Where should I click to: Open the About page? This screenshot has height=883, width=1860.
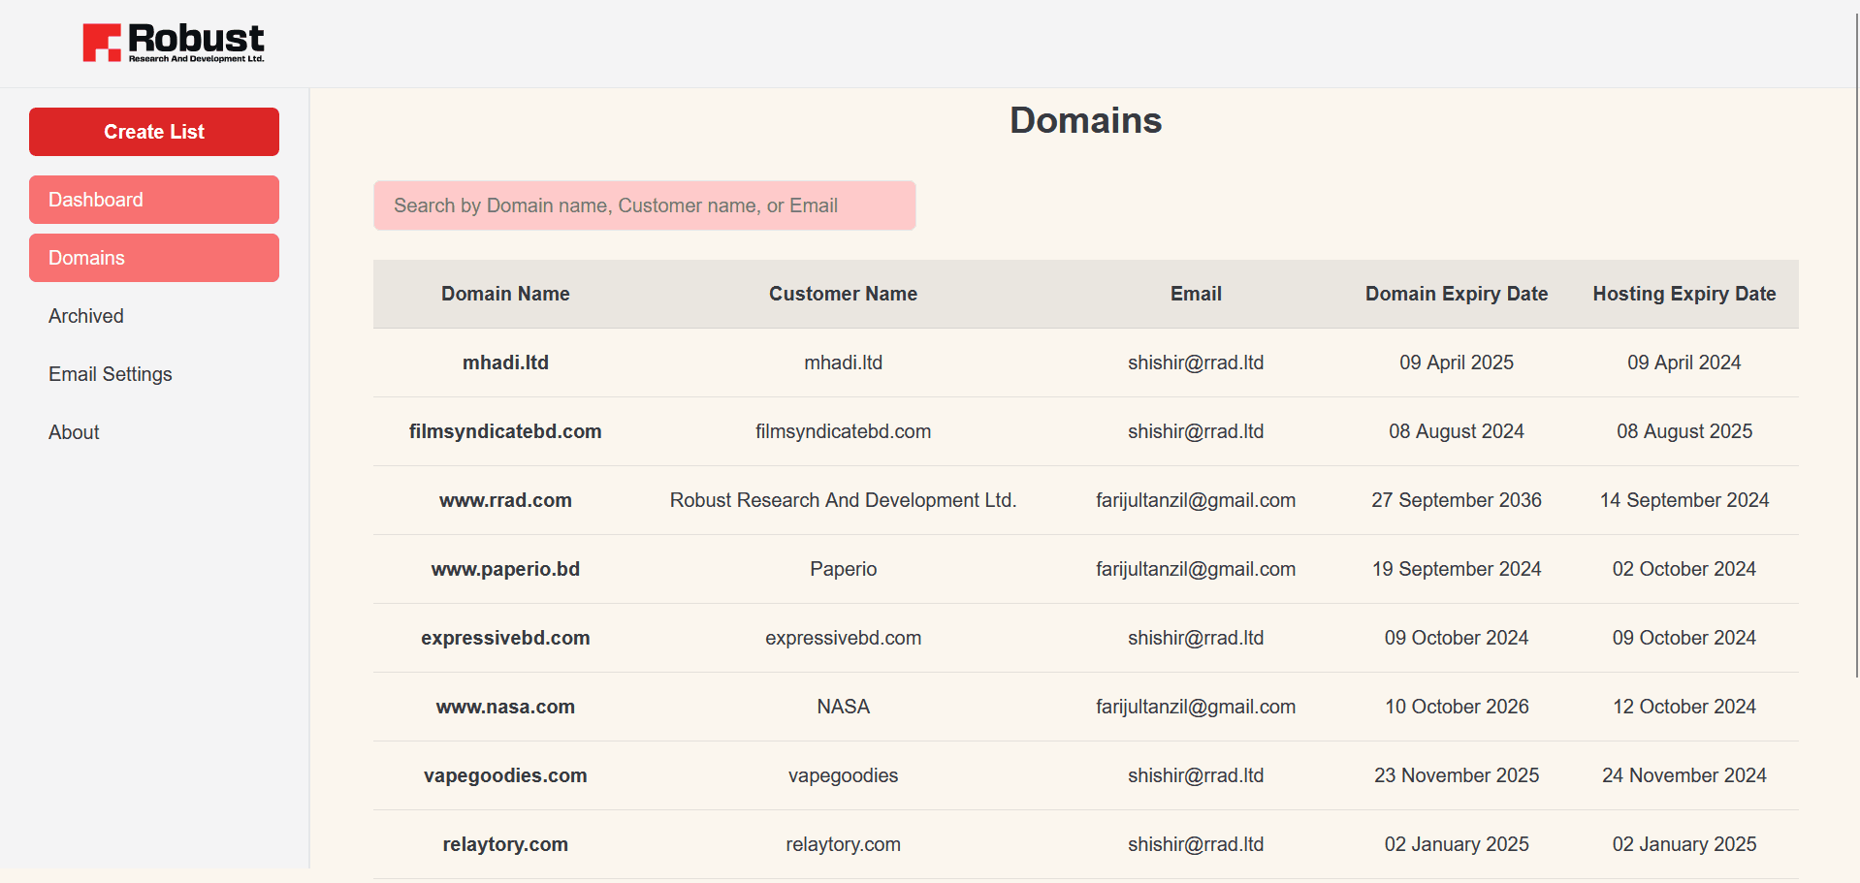pos(73,432)
